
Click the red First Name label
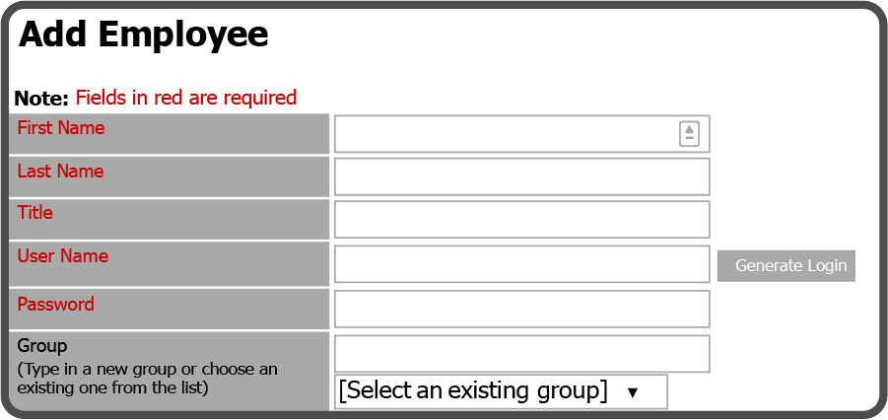[61, 128]
